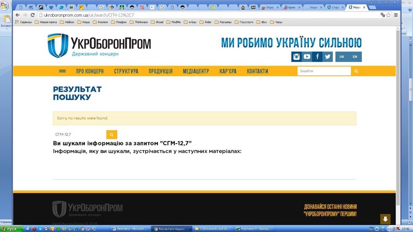
Task: Click the Windows Start button
Action: click(x=9, y=228)
